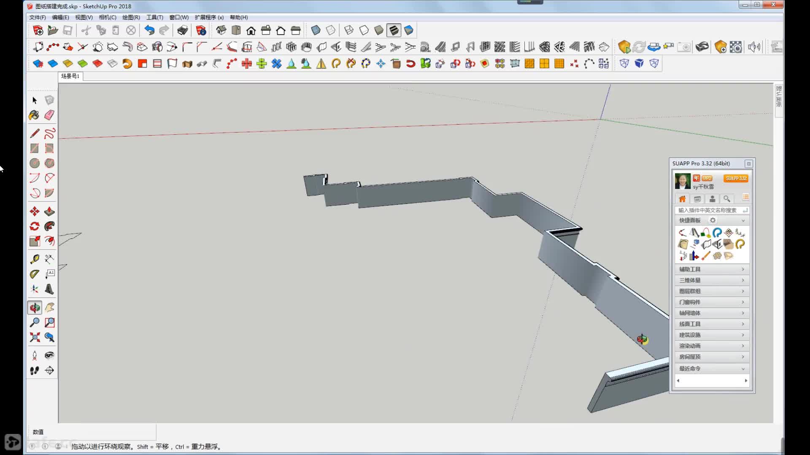Open SUAPP user profile tab
This screenshot has height=455, width=810.
click(712, 199)
